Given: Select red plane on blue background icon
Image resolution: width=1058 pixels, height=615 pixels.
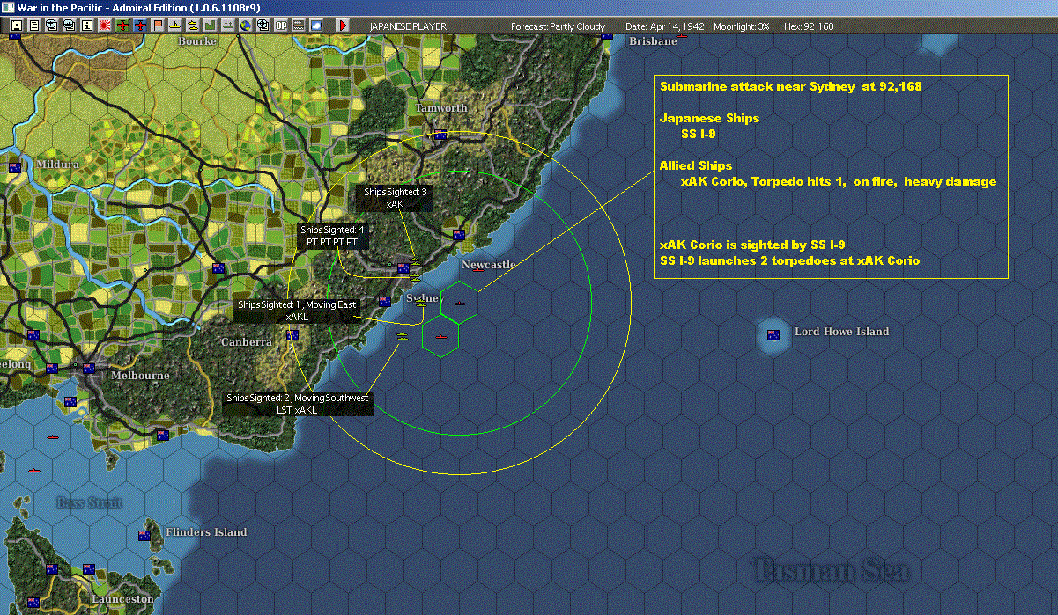Looking at the screenshot, I should 140,26.
